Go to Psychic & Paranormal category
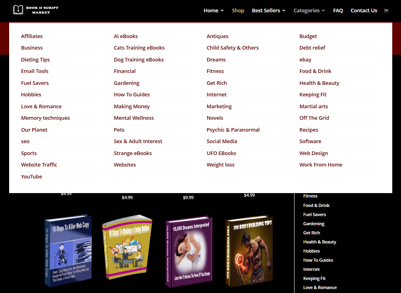The width and height of the screenshot is (401, 293). [x=233, y=130]
